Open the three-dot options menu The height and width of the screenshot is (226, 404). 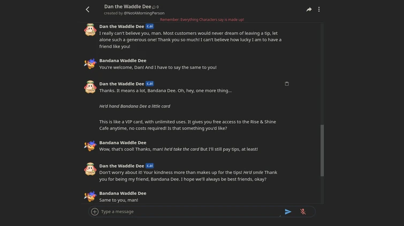pos(319,9)
